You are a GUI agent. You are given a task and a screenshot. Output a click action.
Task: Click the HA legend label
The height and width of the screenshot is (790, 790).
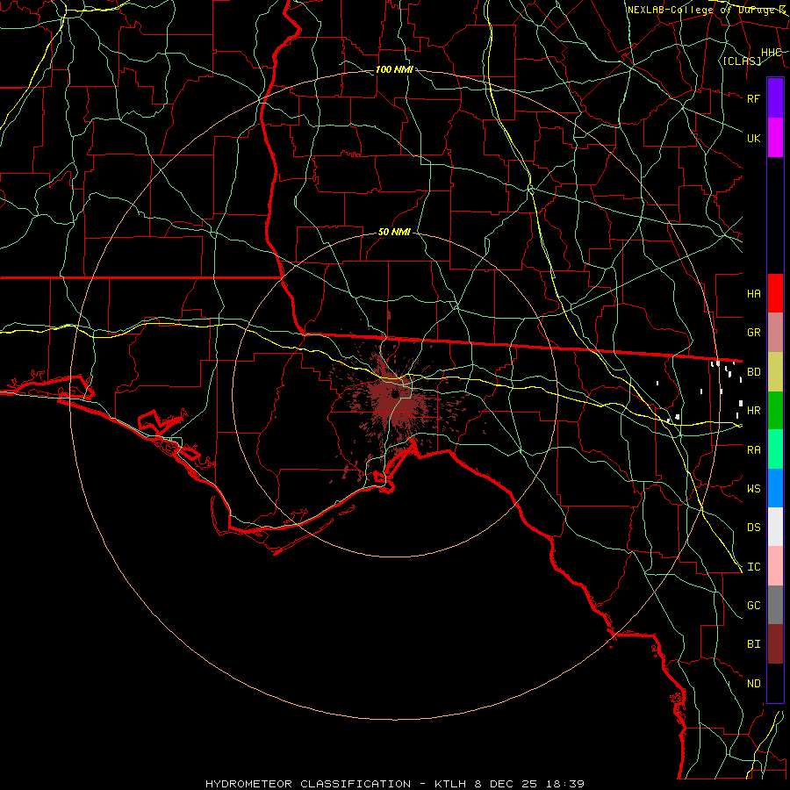tap(753, 294)
